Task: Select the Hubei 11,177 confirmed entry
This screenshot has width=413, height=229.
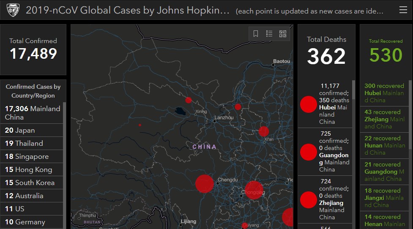Action: coord(325,104)
